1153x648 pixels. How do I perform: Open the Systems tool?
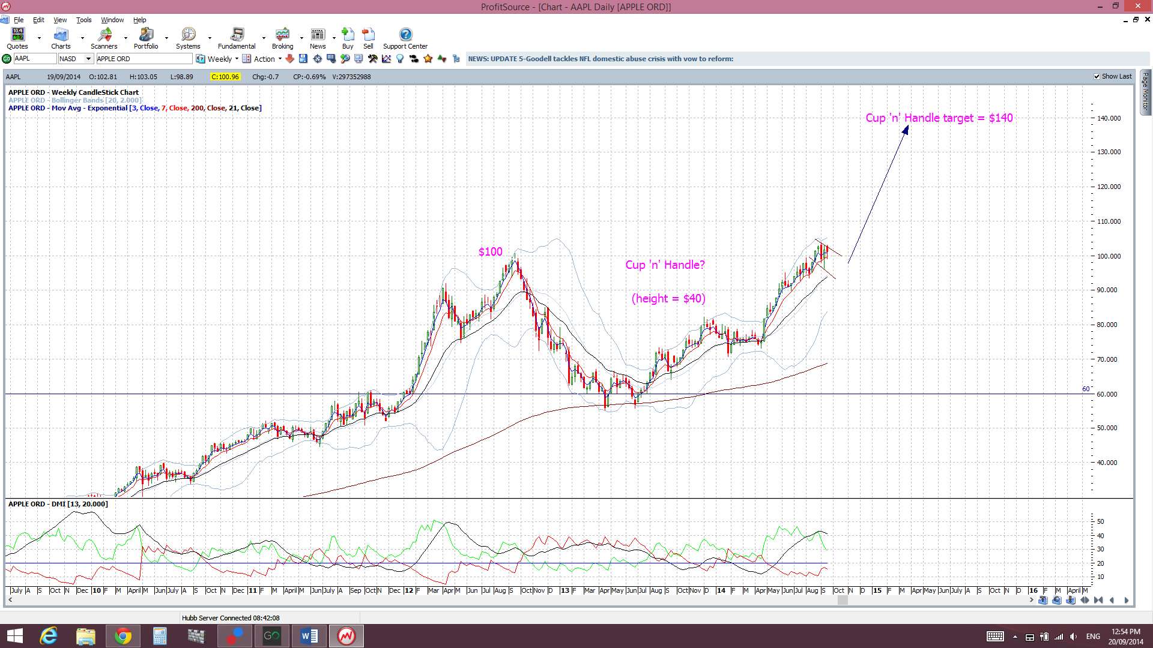tap(188, 38)
